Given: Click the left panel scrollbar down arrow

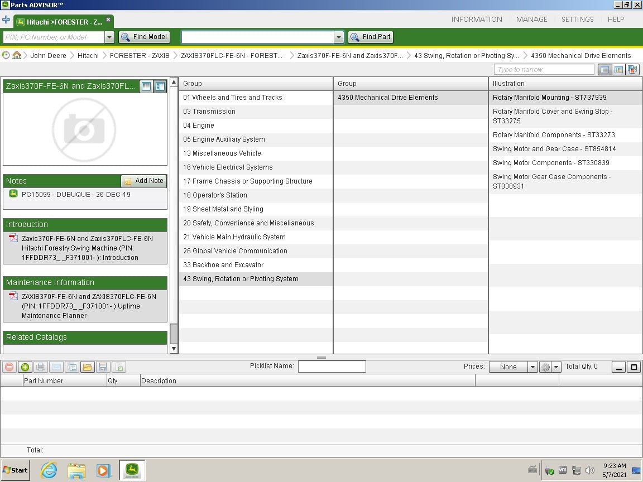Looking at the screenshot, I should tap(174, 349).
